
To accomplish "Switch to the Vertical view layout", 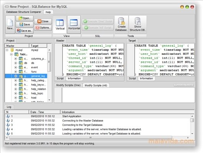I will (x=60, y=25).
